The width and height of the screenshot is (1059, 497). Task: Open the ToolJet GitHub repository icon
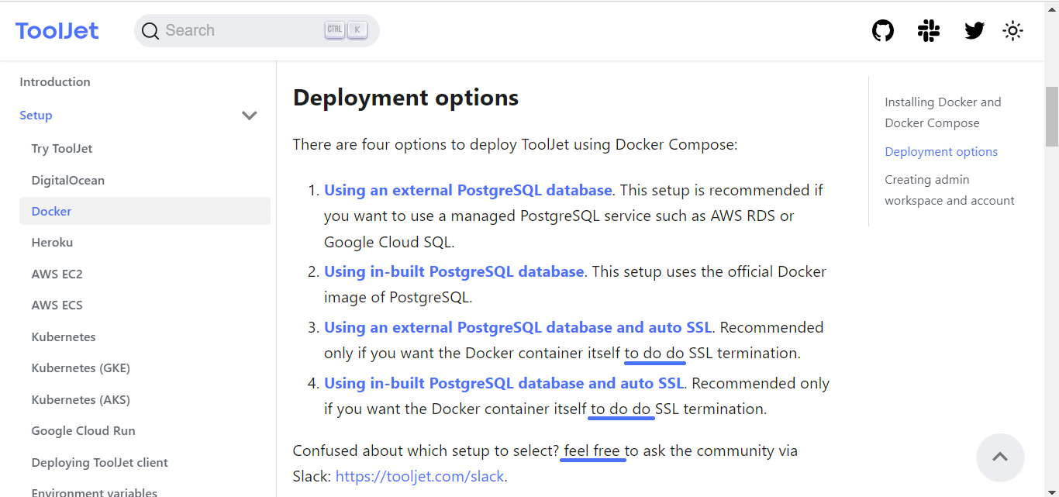point(882,30)
